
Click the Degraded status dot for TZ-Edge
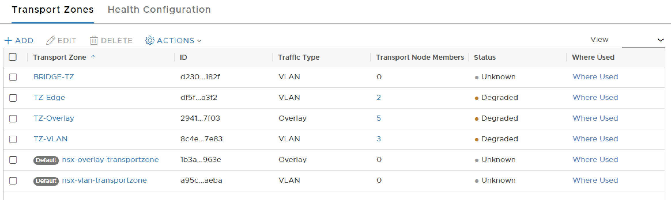(476, 98)
